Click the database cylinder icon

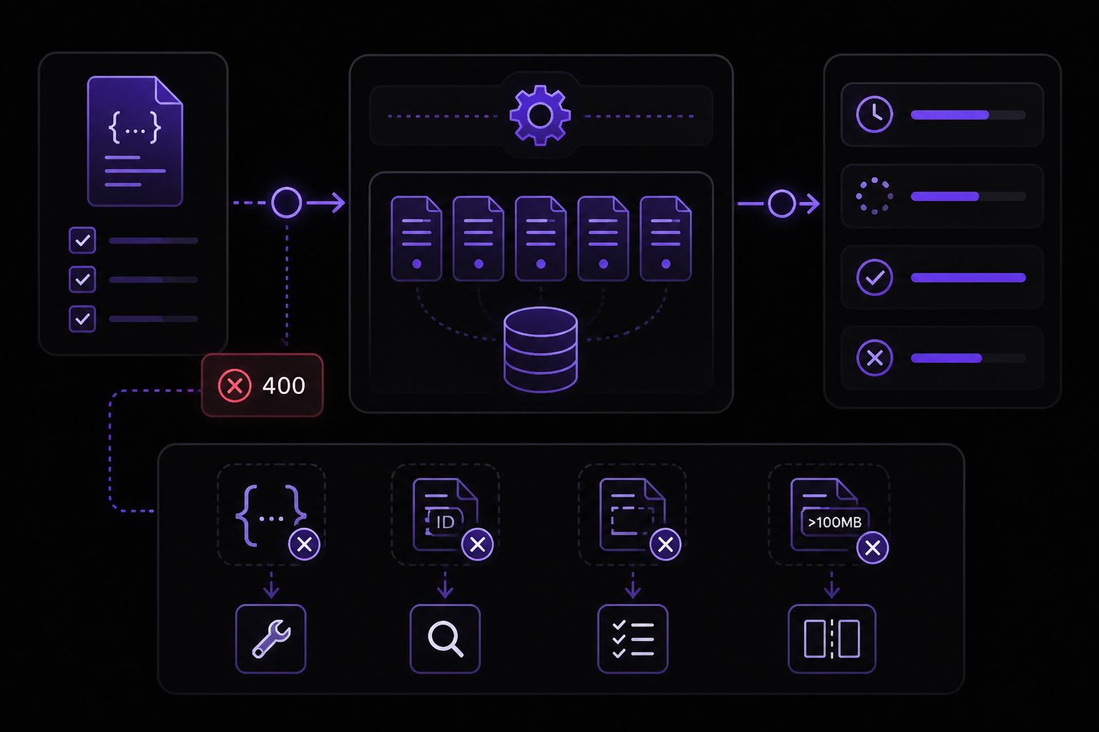540,350
